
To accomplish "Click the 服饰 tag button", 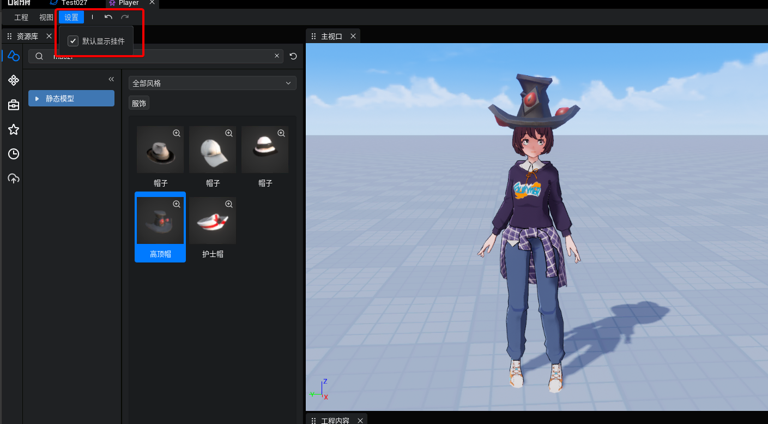I will 139,103.
